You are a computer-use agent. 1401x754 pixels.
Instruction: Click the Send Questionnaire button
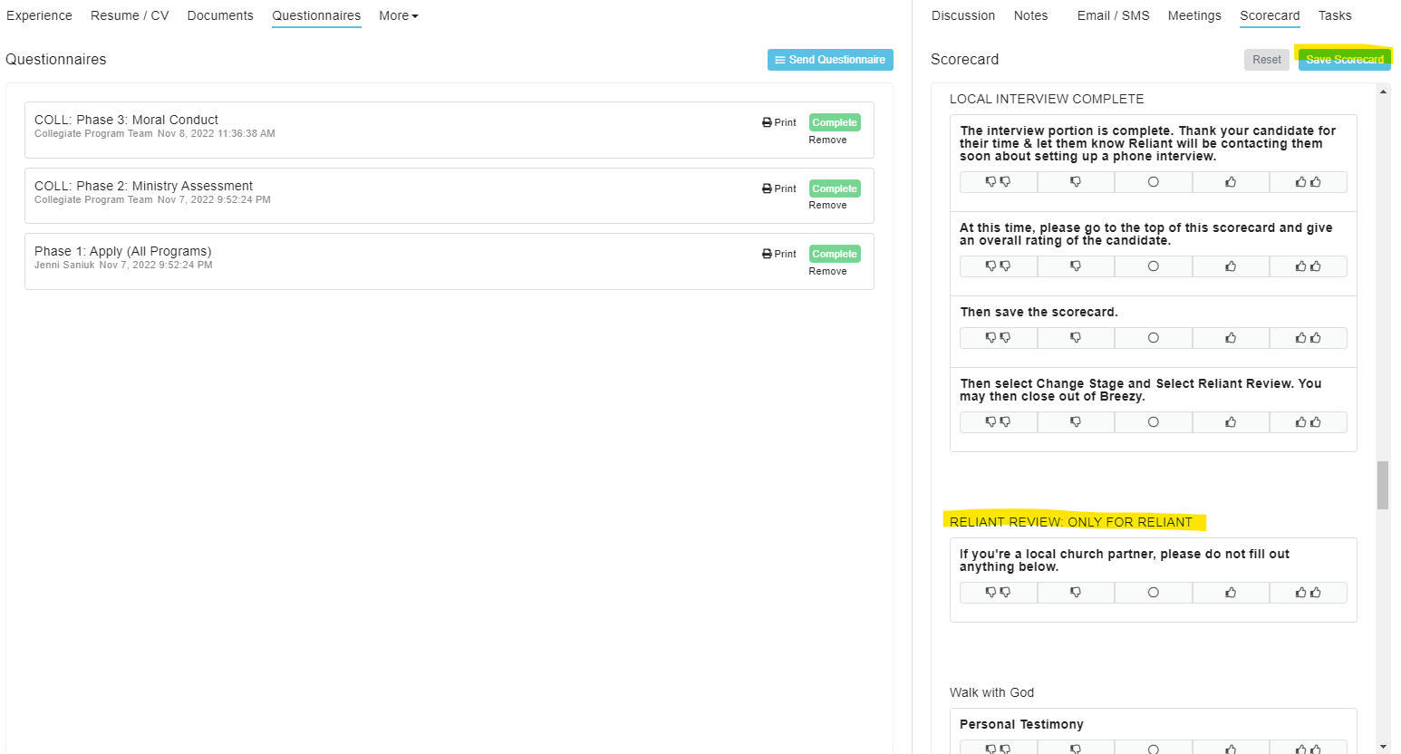(830, 60)
